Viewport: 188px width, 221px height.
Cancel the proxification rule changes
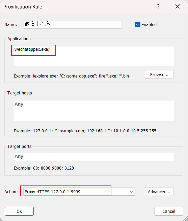169,211
